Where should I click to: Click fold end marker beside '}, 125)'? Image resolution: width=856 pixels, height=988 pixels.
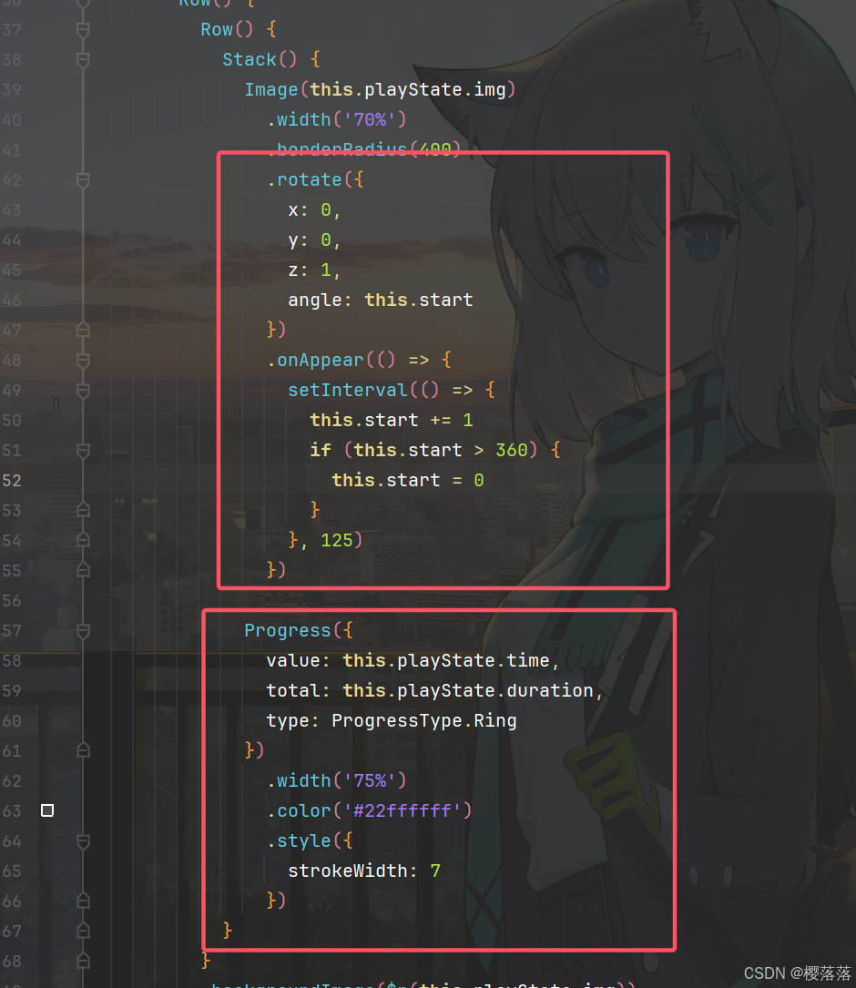tap(83, 541)
